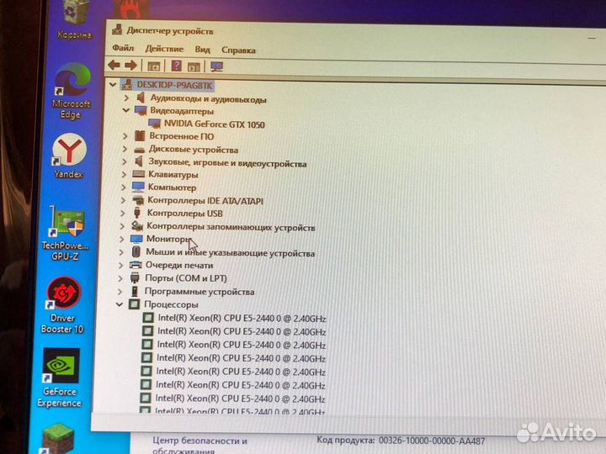The height and width of the screenshot is (454, 606).
Task: Open the Файл menu
Action: 123,49
